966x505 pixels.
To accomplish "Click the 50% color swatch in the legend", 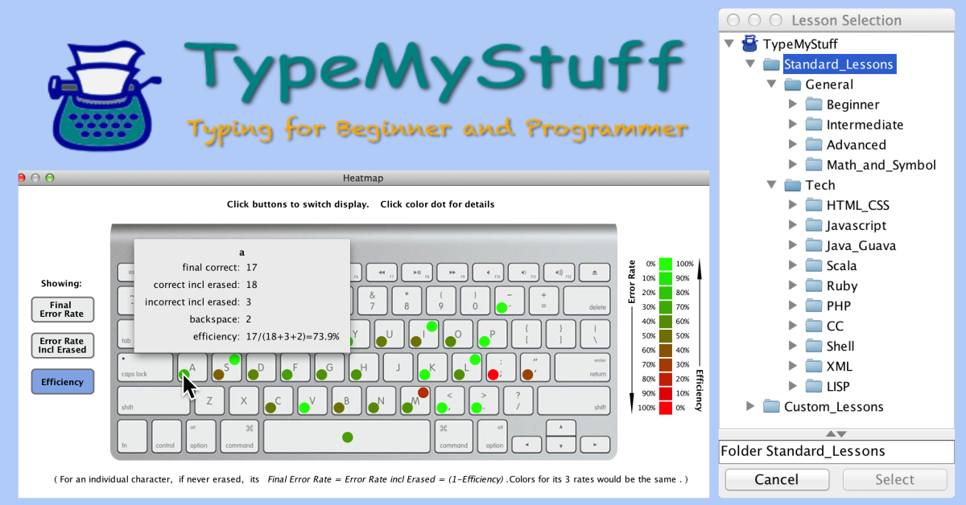I will pyautogui.click(x=666, y=335).
